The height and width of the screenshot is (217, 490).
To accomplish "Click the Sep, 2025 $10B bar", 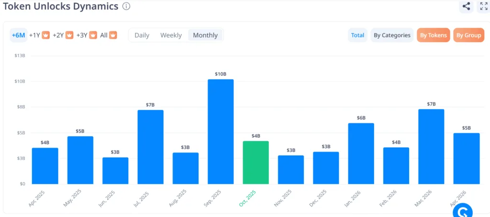I will 221,131.
